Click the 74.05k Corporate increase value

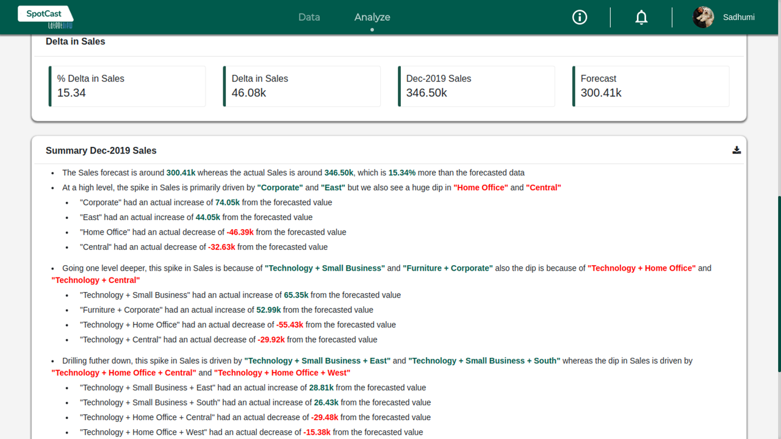click(x=228, y=202)
